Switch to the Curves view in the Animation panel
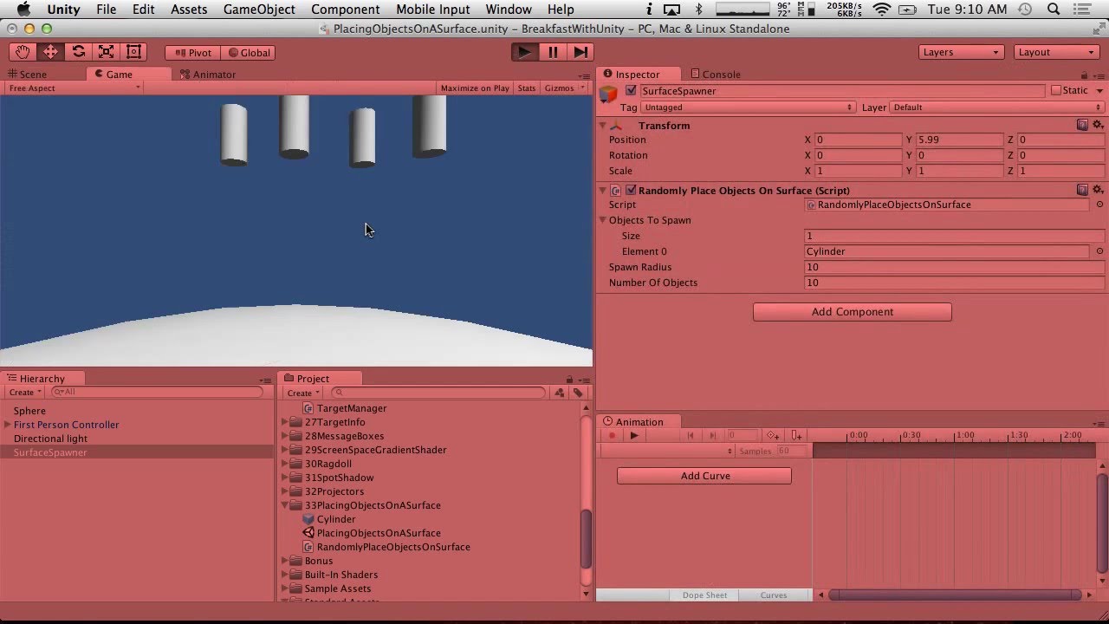1109x624 pixels. tap(774, 595)
